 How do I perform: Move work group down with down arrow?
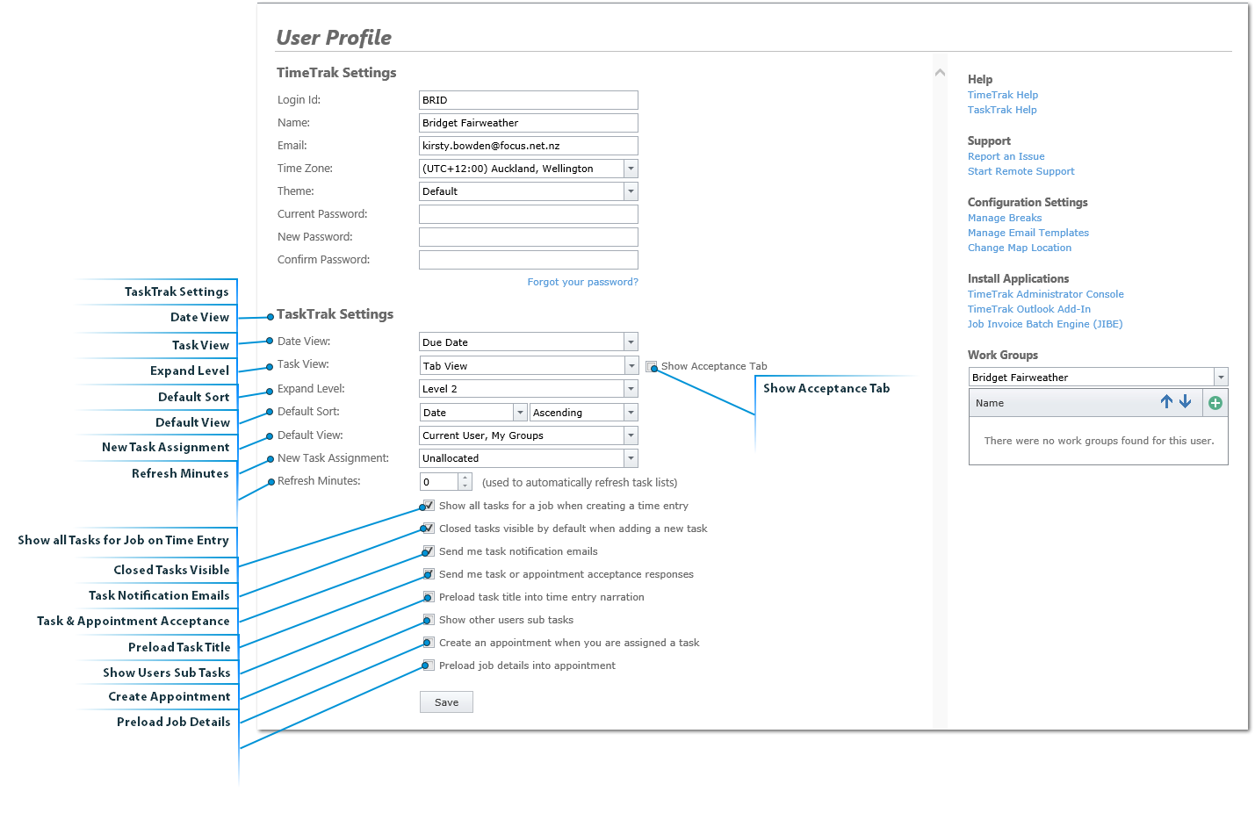pos(1185,401)
